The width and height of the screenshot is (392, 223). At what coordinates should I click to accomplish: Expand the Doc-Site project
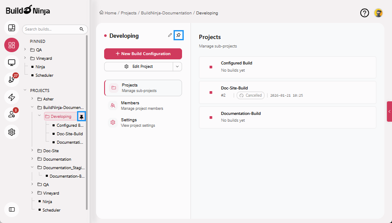32,151
